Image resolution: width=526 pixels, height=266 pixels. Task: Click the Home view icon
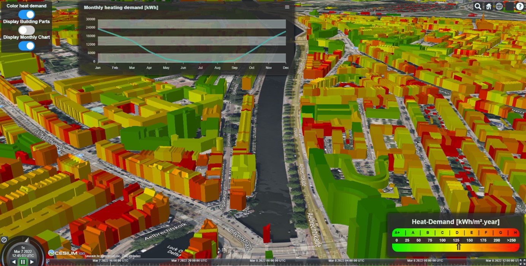(x=488, y=6)
